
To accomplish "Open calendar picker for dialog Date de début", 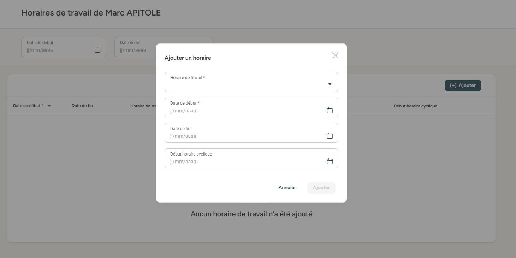I will pos(330,111).
